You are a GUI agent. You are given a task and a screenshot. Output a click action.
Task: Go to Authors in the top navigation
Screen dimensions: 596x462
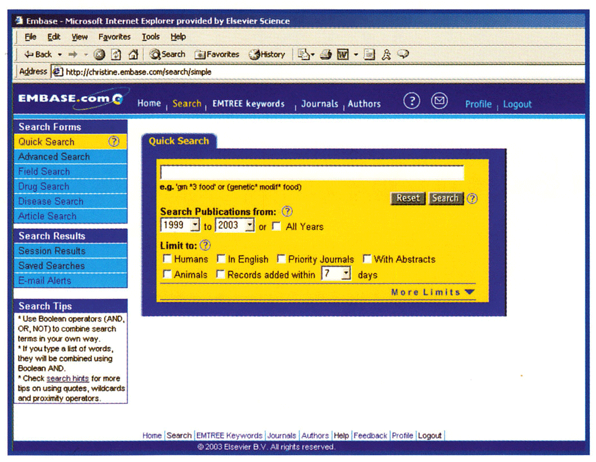pyautogui.click(x=364, y=104)
